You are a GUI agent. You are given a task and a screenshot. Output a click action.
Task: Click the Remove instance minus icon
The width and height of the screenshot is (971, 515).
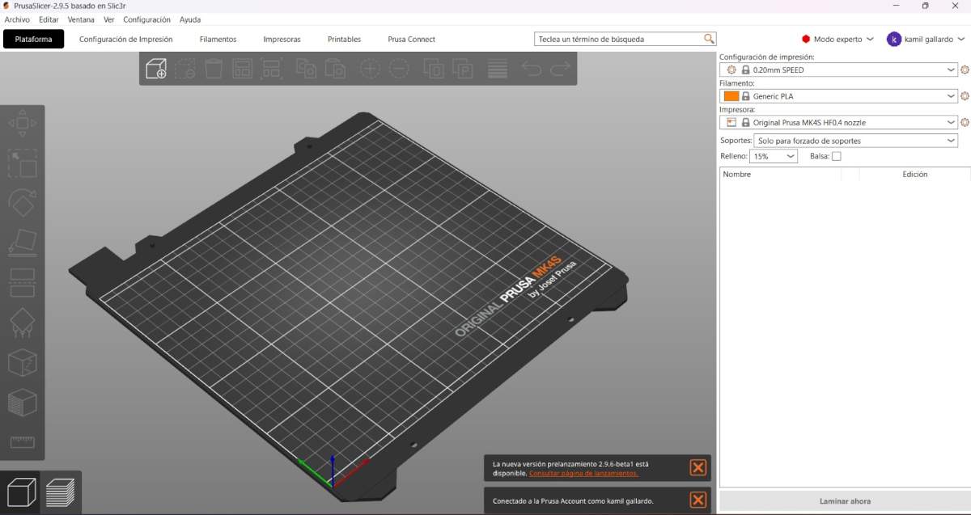tap(398, 69)
